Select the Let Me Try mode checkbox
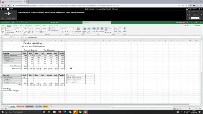 [190, 18]
